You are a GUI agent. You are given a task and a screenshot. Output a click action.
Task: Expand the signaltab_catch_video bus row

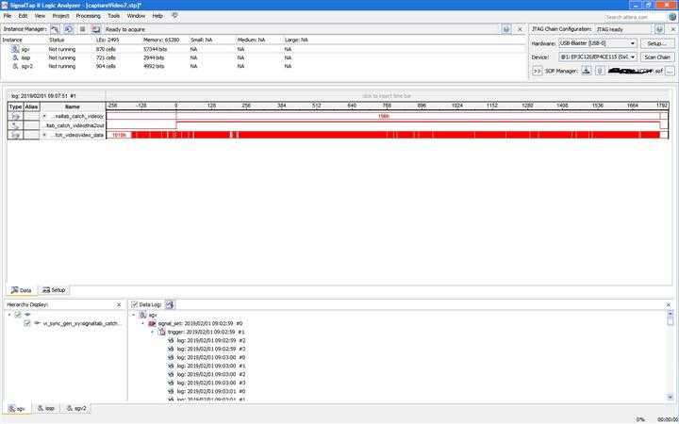(44, 117)
